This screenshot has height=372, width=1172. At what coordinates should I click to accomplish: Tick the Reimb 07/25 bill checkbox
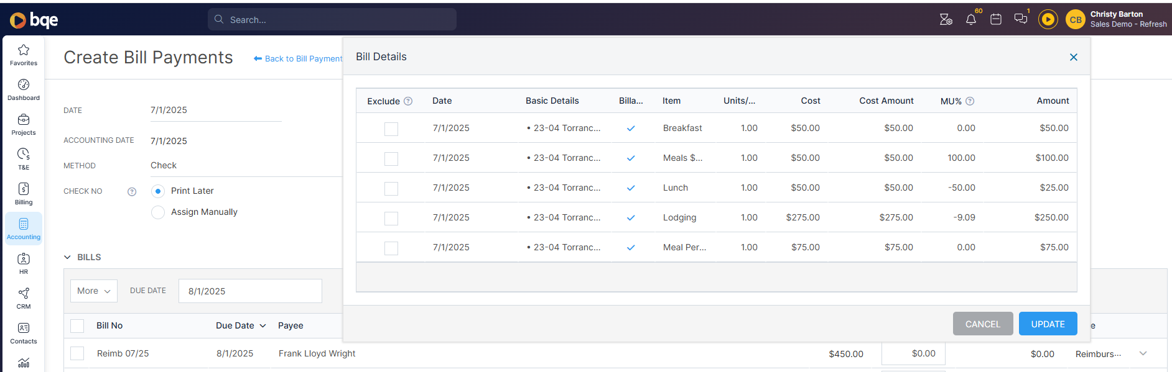(77, 353)
